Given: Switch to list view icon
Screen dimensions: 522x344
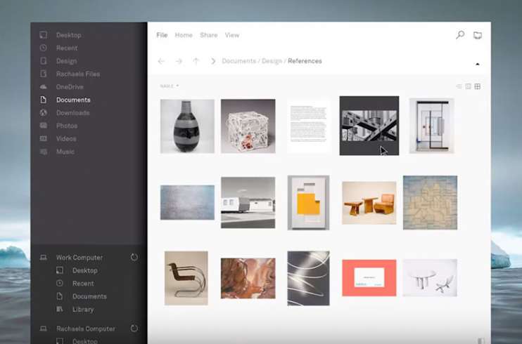Looking at the screenshot, I should click(x=459, y=86).
